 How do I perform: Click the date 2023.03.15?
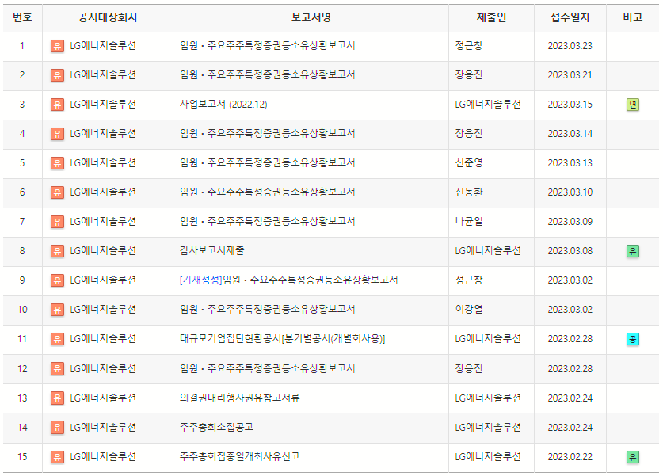click(x=570, y=105)
